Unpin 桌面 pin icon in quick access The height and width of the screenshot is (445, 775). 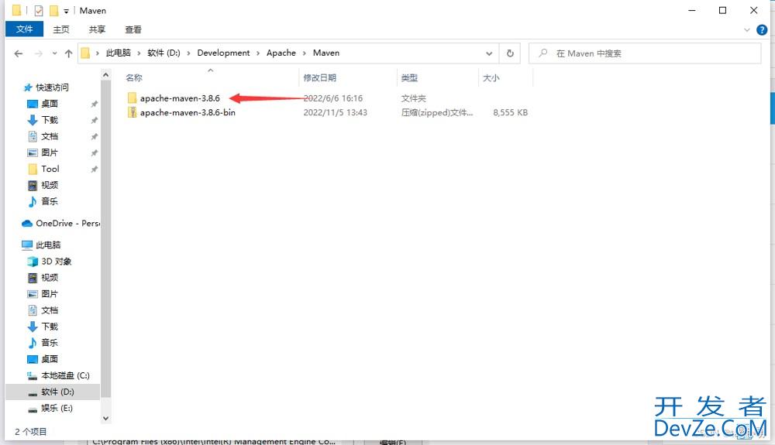pos(94,104)
